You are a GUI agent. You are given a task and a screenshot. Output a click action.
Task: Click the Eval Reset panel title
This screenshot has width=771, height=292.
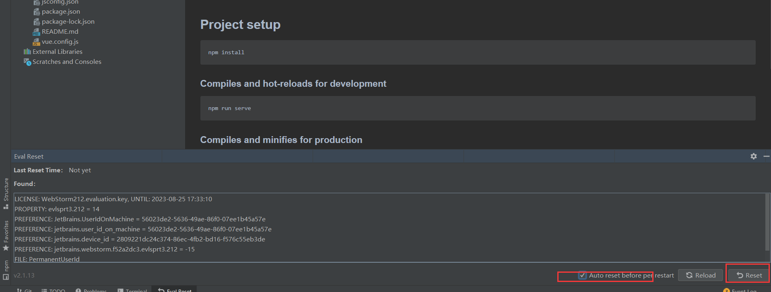click(29, 156)
